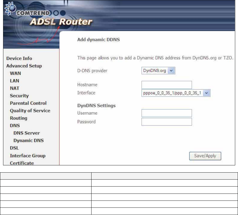
Task: Focus the Password text box
Action: tap(167, 122)
